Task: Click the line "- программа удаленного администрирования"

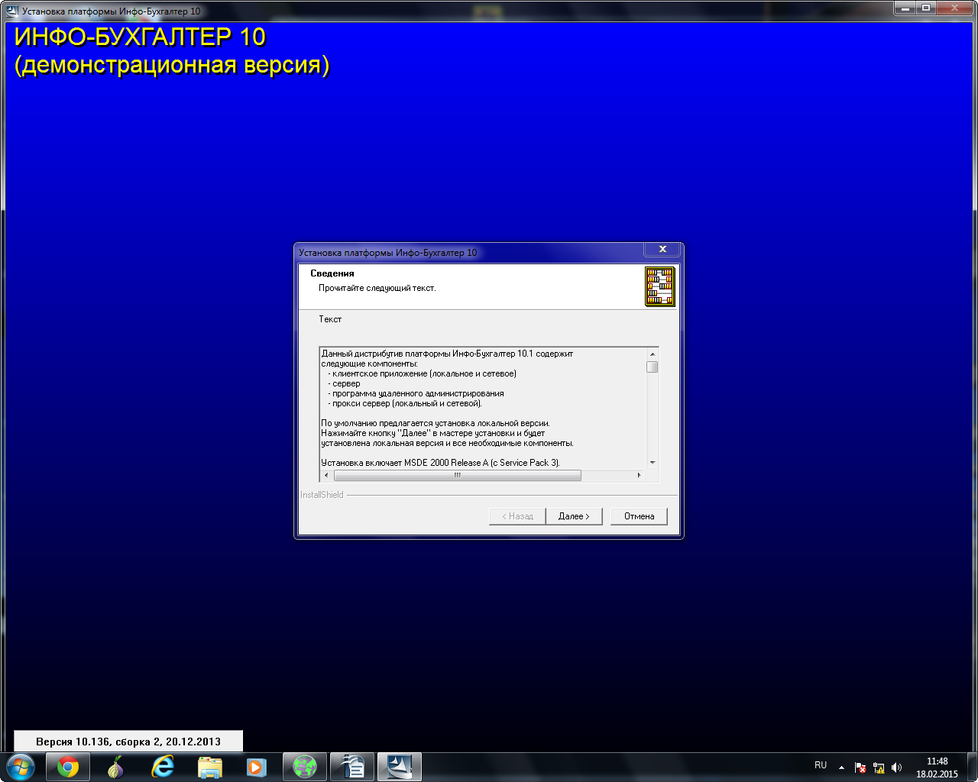Action: point(416,394)
